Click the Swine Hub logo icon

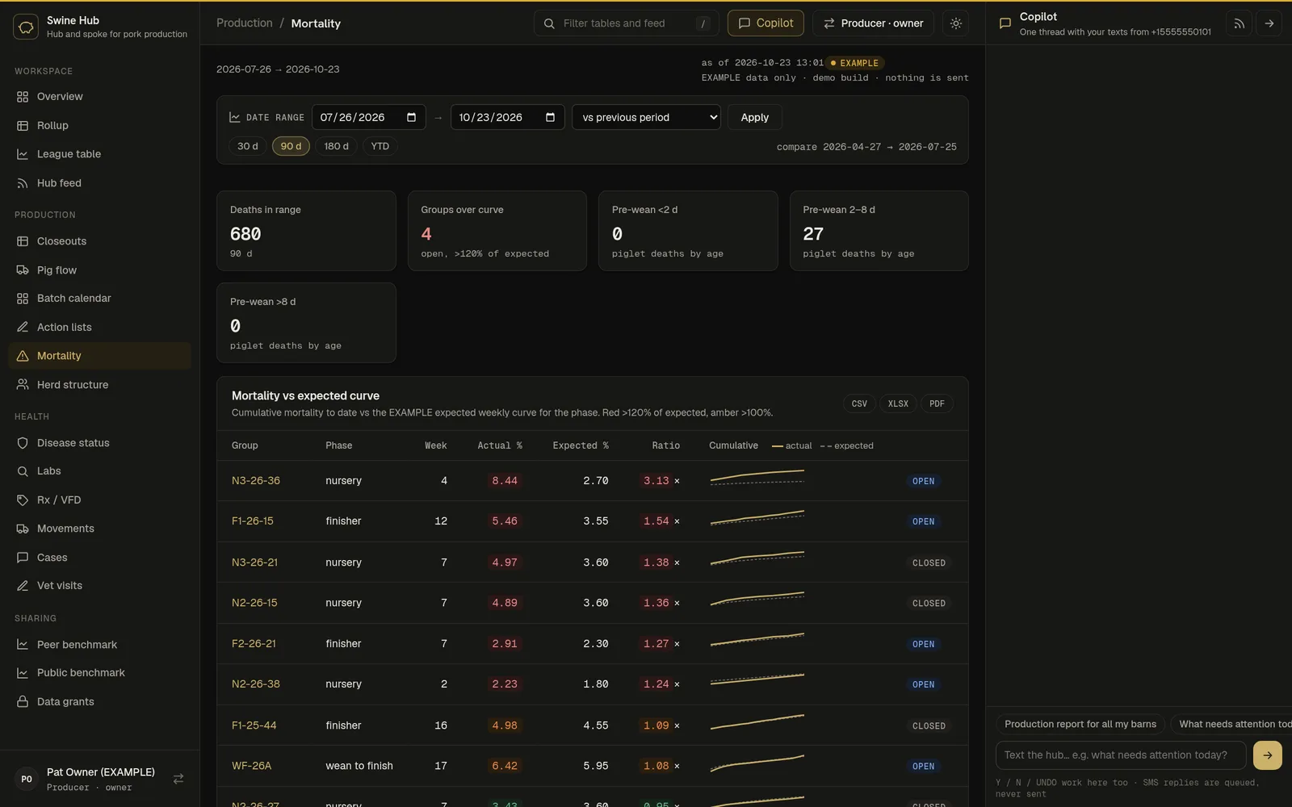(x=26, y=27)
